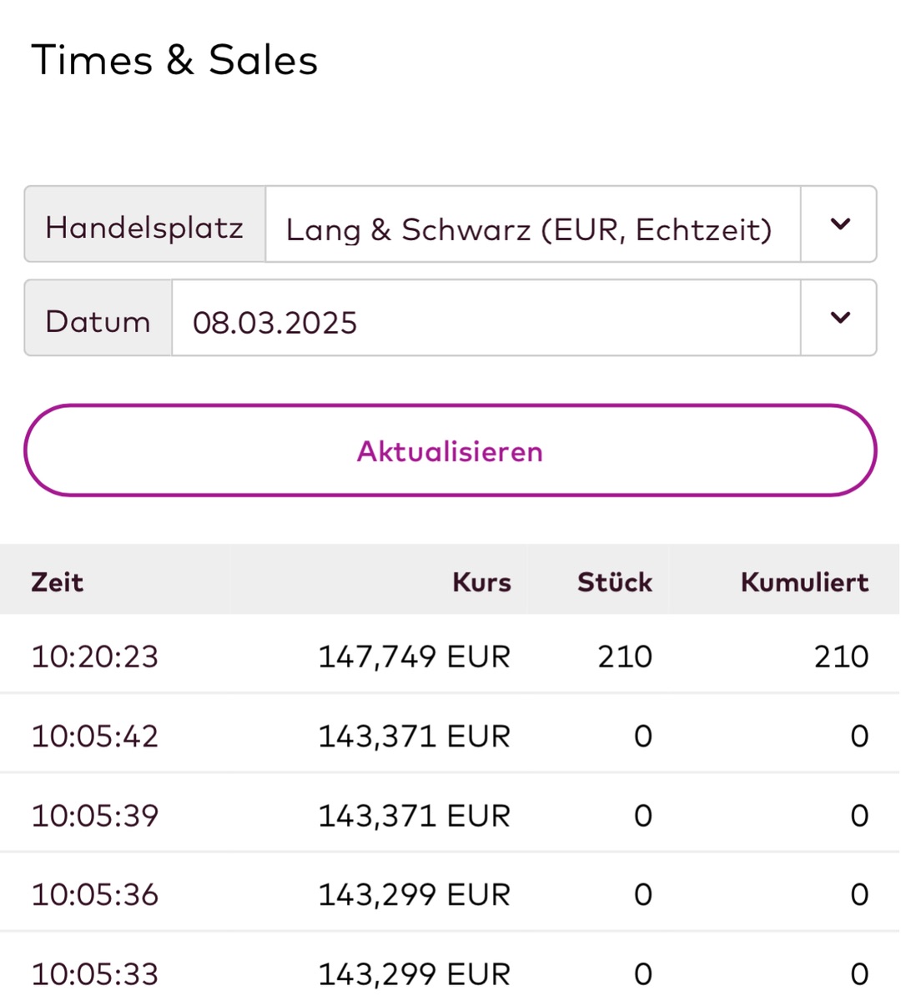Click the Handelsplatz label
Screen dimensions: 901x1001
click(x=144, y=227)
